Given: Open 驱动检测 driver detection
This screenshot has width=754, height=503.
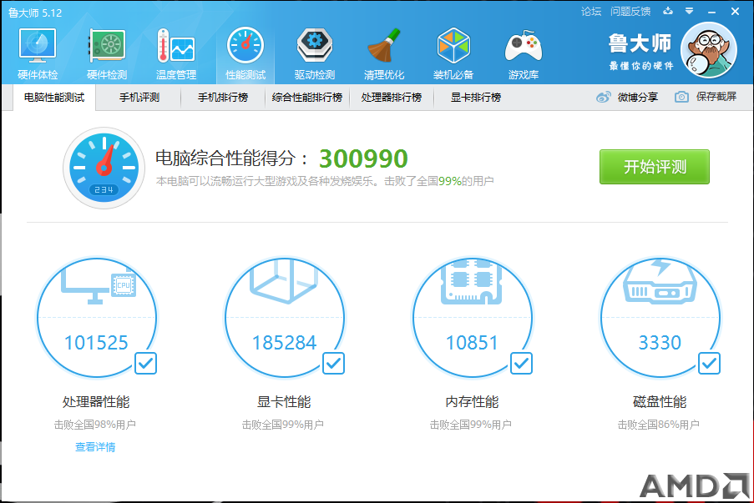Looking at the screenshot, I should click(x=315, y=54).
